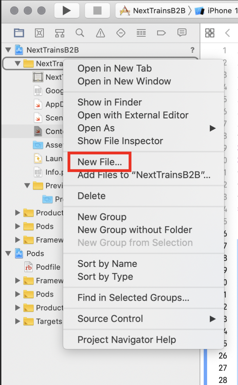This screenshot has height=385, width=238.
Task: Expand the Products group under NextTrainsB2B
Action: click(18, 213)
